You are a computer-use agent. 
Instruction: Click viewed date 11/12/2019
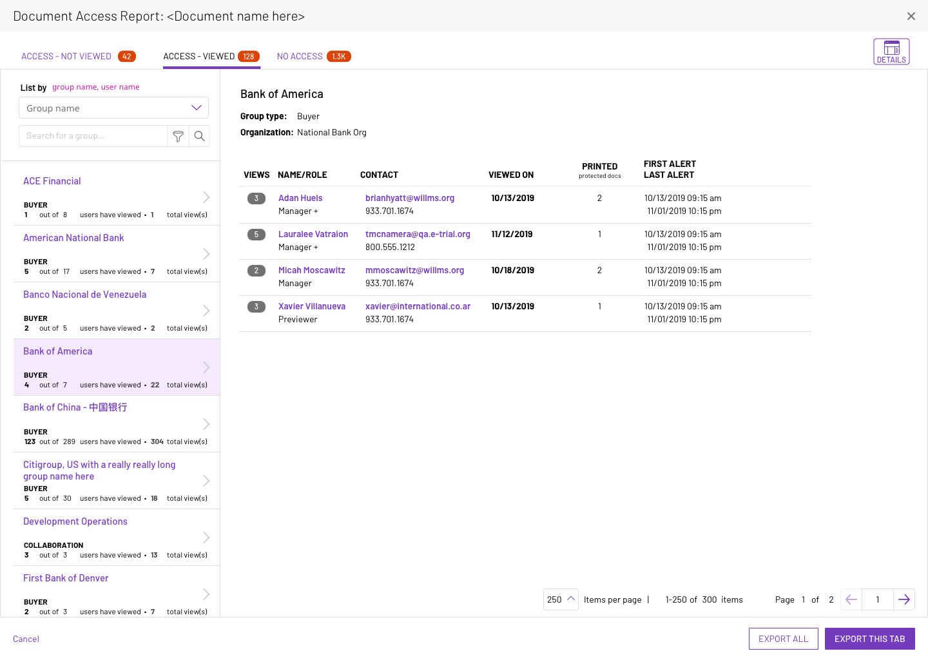click(512, 234)
